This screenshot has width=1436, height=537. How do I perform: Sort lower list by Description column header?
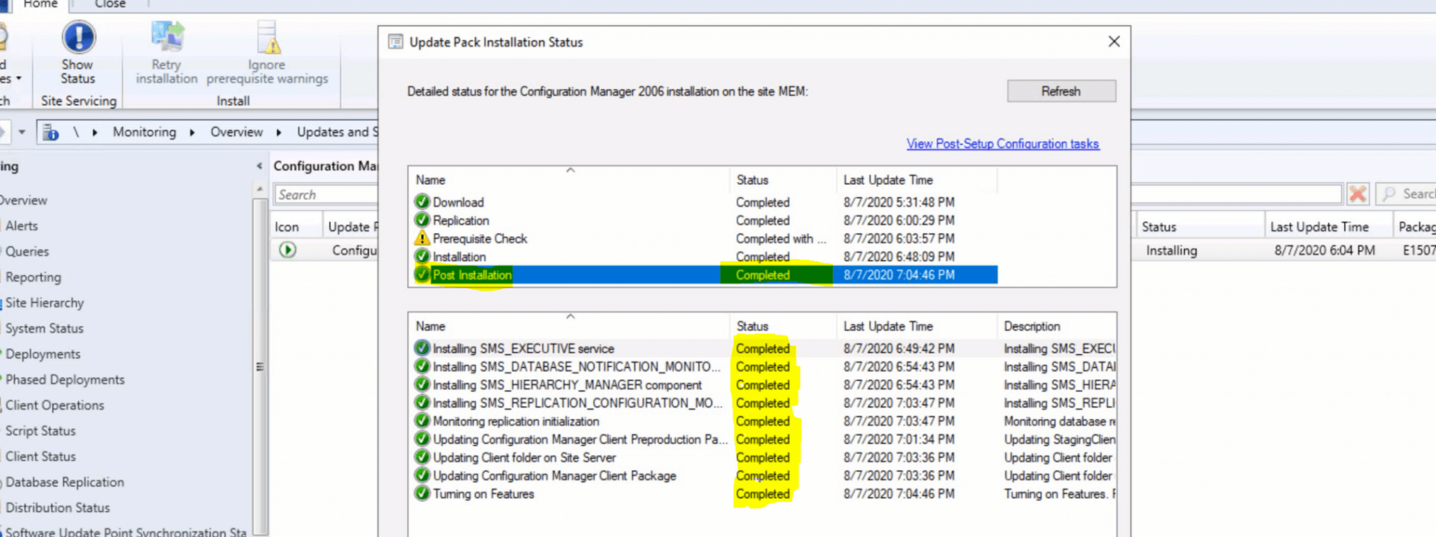(1056, 326)
